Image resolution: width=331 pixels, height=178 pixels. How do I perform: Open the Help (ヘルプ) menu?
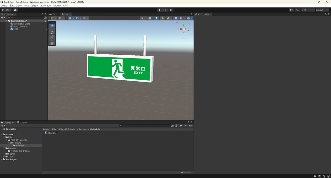[65, 6]
